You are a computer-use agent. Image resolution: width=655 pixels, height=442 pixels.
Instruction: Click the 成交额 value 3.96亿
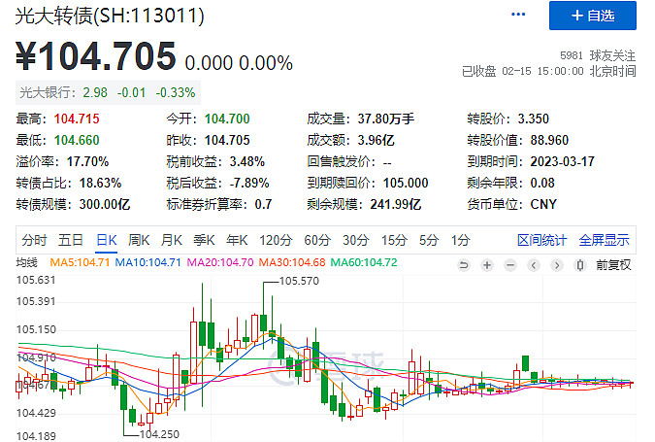pyautogui.click(x=376, y=140)
